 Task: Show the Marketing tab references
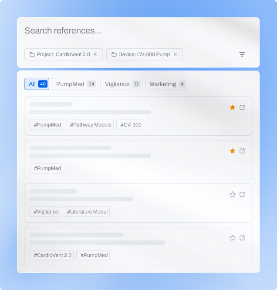click(166, 84)
